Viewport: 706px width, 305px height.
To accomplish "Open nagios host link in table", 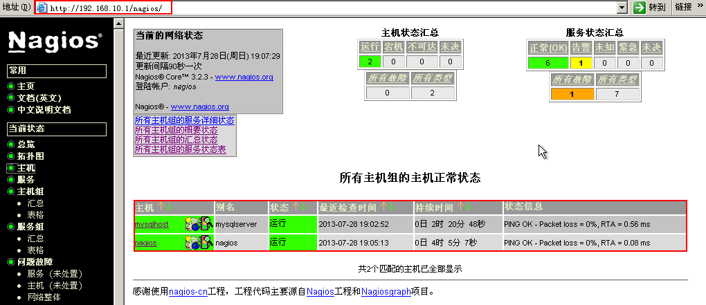I will click(x=145, y=243).
